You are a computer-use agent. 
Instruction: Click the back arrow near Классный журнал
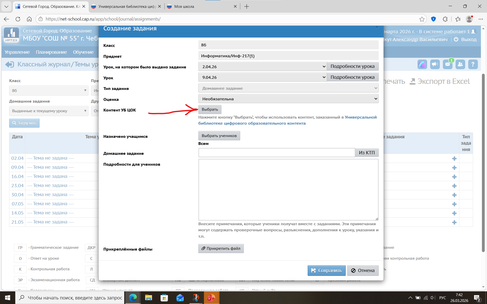(10, 64)
